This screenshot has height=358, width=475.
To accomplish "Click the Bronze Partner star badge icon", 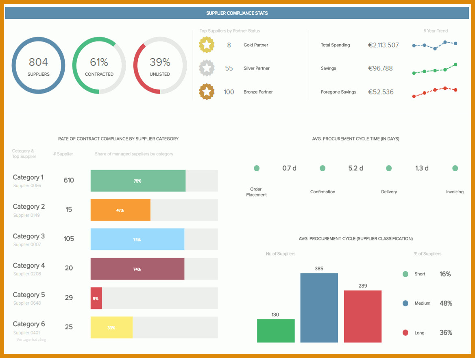I will 207,92.
